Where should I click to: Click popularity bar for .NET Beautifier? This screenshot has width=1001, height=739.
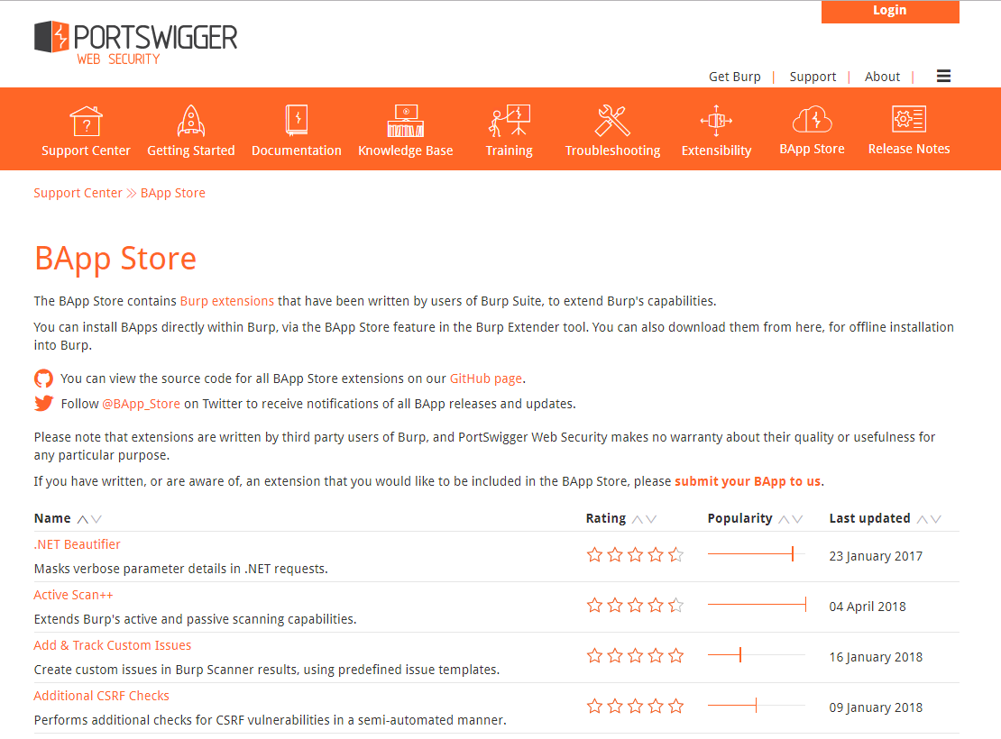click(x=757, y=554)
